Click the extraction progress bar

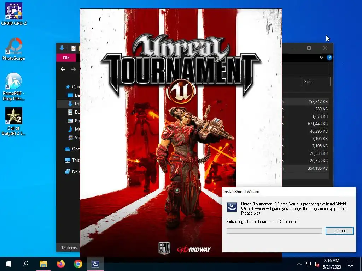(x=274, y=231)
